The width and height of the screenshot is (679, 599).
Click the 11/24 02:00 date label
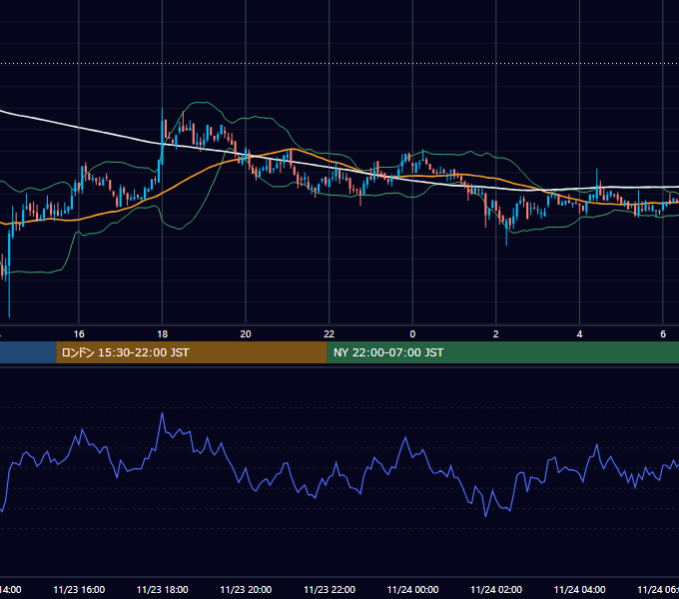[x=496, y=589]
